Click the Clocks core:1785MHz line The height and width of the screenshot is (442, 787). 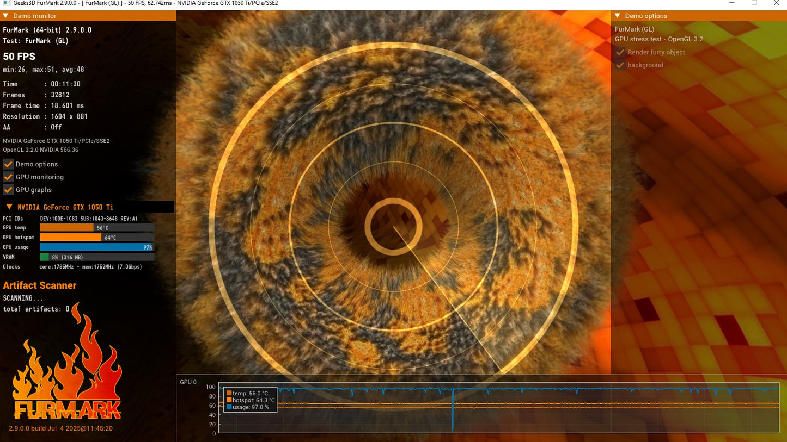pyautogui.click(x=71, y=267)
